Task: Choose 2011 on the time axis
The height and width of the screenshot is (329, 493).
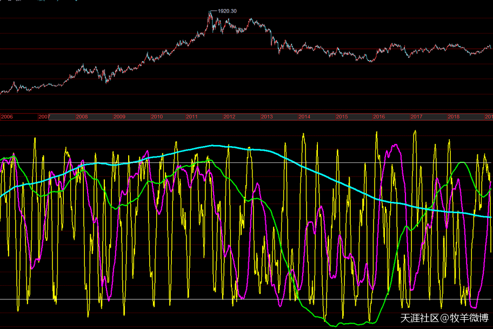Action: 192,117
